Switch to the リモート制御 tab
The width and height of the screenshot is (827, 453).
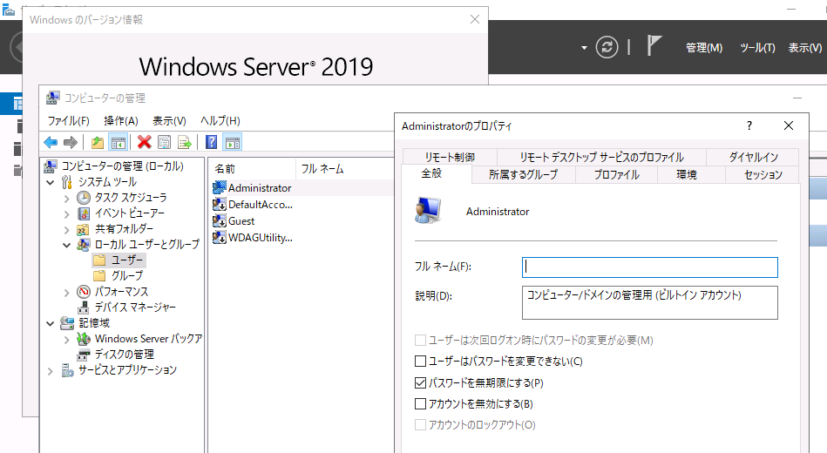[450, 157]
